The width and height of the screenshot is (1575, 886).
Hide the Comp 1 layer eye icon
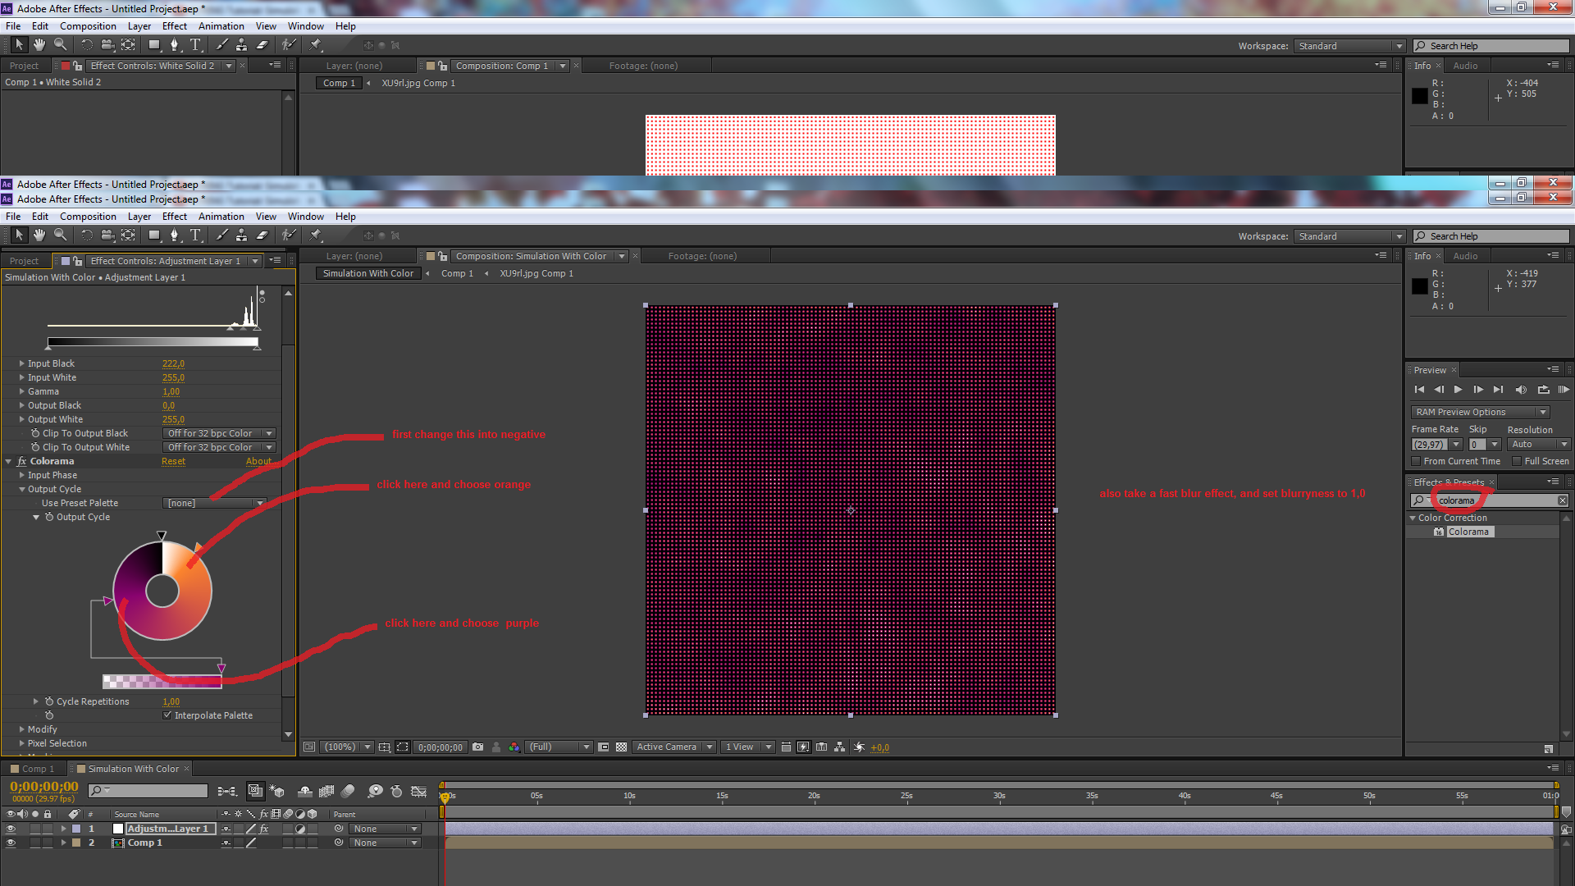[x=11, y=843]
